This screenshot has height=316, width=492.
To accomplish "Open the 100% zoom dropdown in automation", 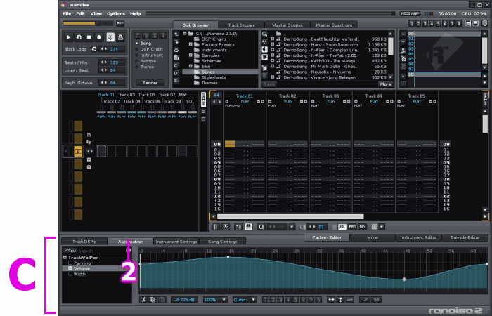I will [x=224, y=300].
